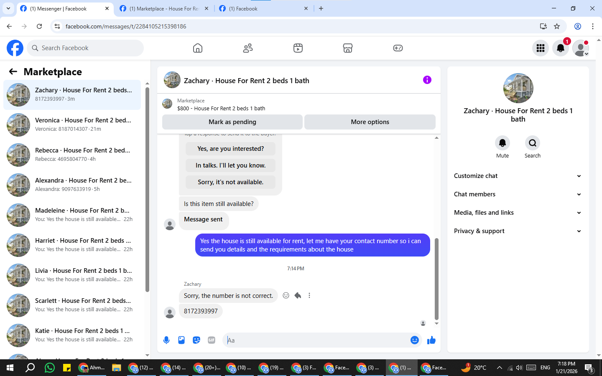Open Livia's House For Rent conversation
Image resolution: width=602 pixels, height=376 pixels.
[72, 275]
